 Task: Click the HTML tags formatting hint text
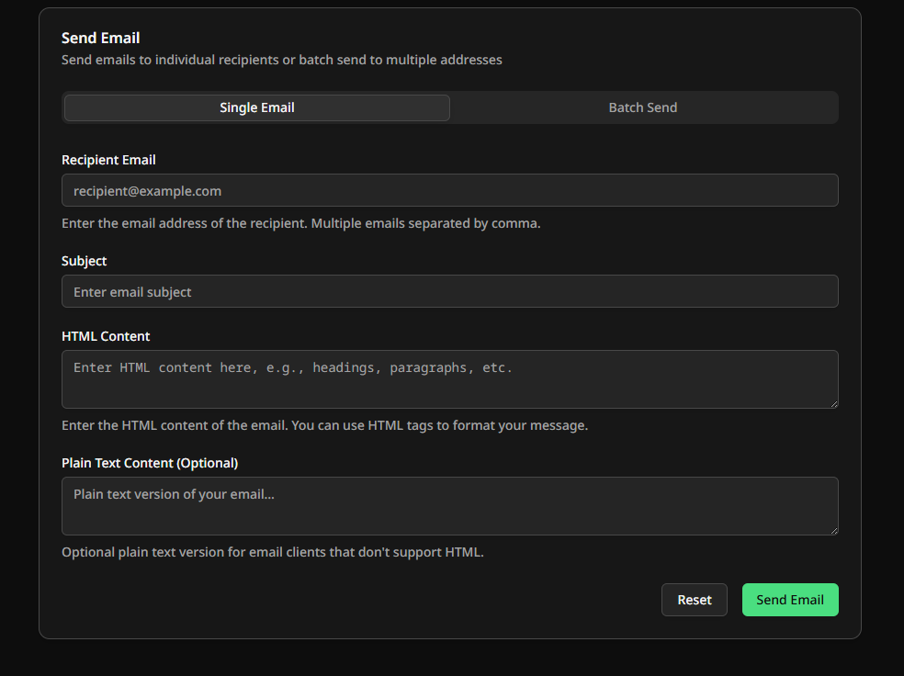[x=324, y=425]
